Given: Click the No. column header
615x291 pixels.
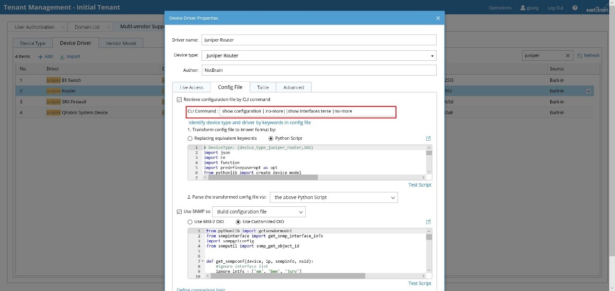Looking at the screenshot, I should (x=23, y=69).
